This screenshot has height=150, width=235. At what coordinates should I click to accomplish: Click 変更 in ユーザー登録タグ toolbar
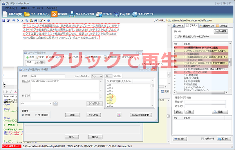coord(40,57)
